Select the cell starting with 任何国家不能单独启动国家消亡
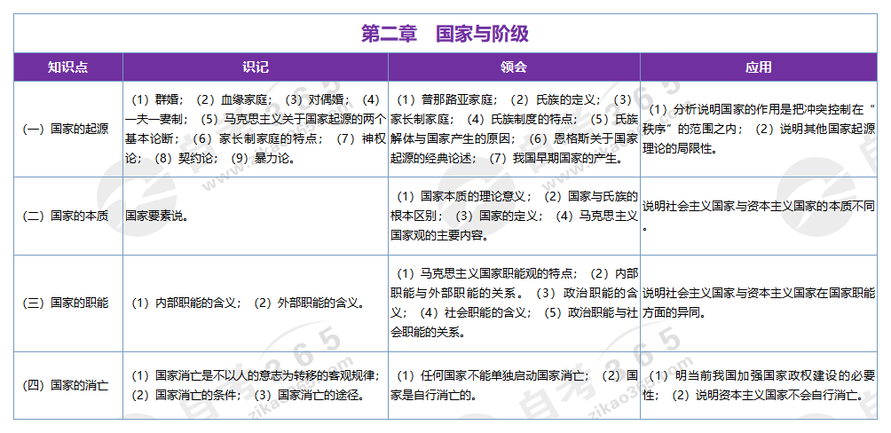Viewport: 891px width, 433px height. click(513, 385)
